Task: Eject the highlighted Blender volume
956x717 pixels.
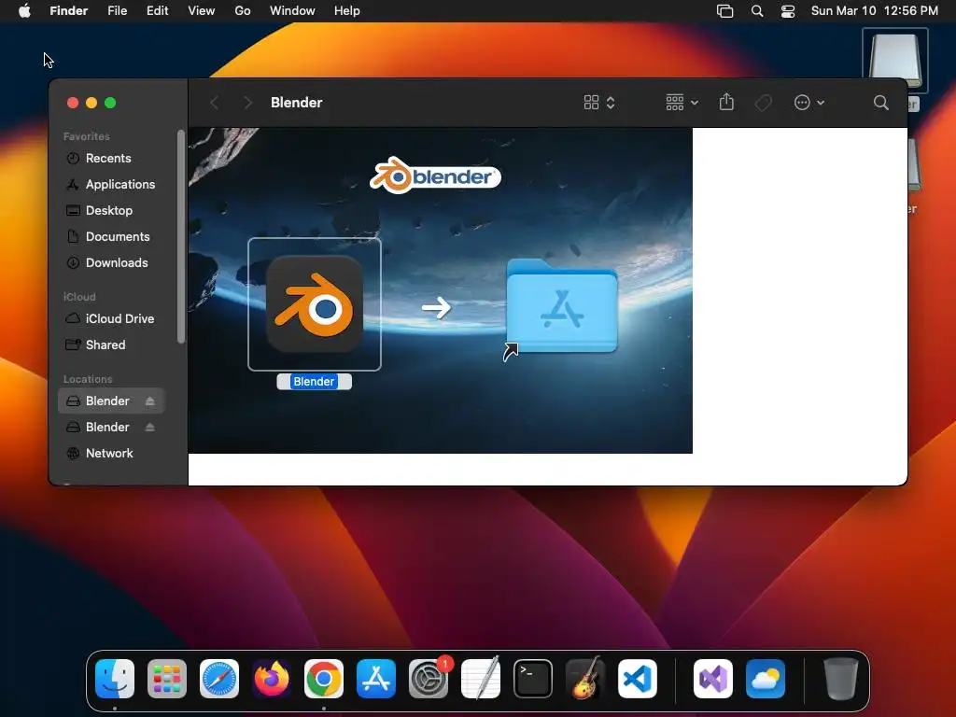Action: click(x=150, y=401)
